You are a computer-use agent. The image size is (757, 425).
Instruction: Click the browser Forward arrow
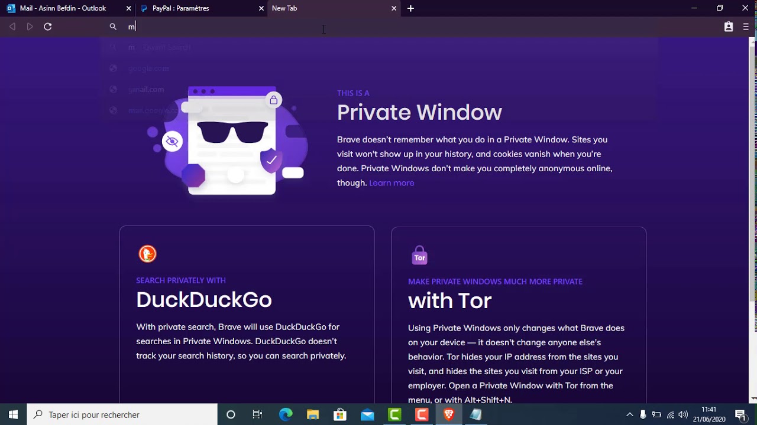[x=30, y=27]
